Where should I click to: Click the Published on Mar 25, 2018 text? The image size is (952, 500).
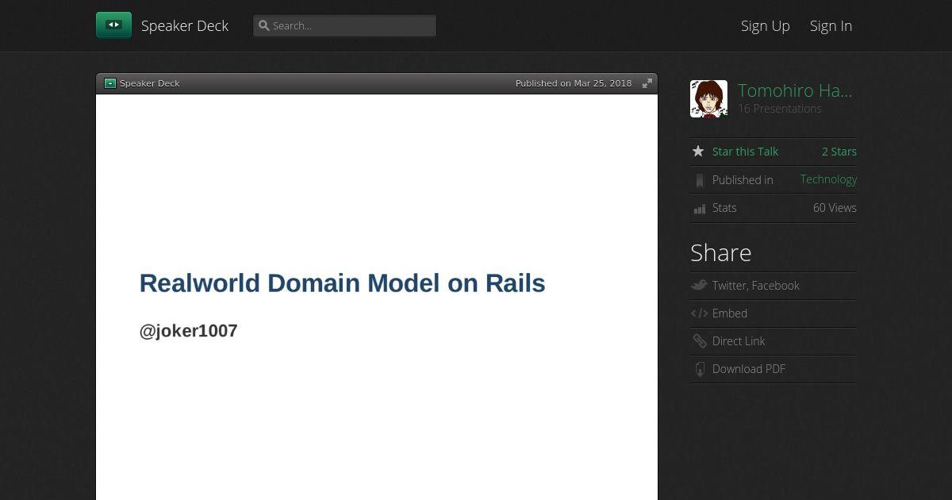[574, 83]
